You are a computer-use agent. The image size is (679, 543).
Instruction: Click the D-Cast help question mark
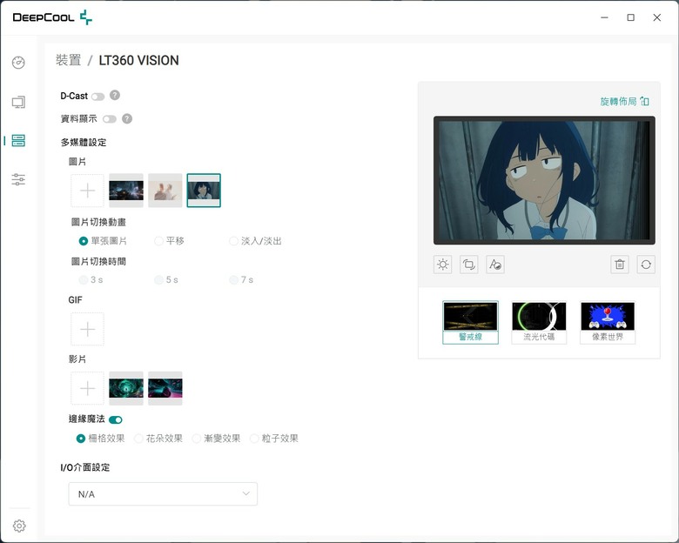pos(115,95)
